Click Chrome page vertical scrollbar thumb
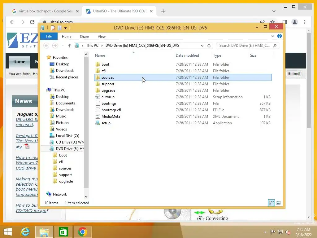This screenshot has width=317, height=238. [x=309, y=81]
